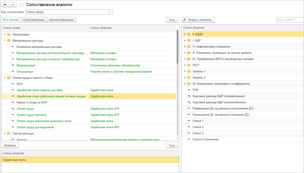This screenshot has height=173, width=304.
Task: Open the upper Еще menu
Action: point(172,20)
